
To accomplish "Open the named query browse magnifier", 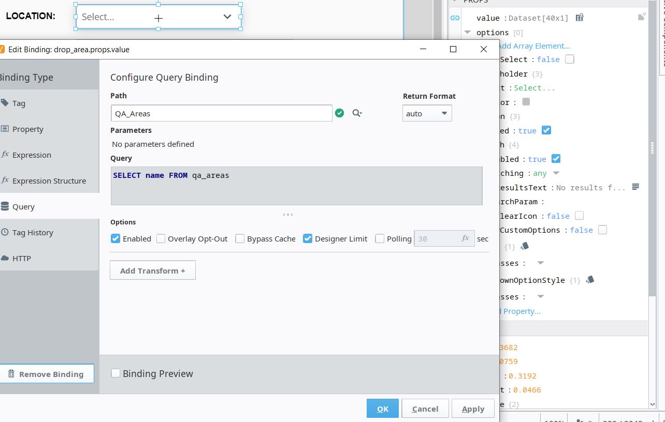I will click(x=357, y=113).
